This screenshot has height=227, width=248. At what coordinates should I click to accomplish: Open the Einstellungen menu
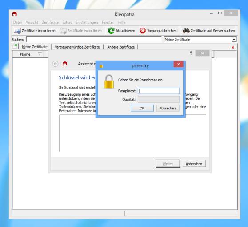point(87,23)
